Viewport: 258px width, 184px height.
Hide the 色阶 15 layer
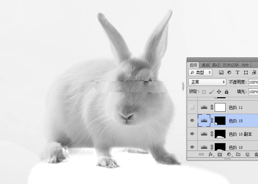pyautogui.click(x=192, y=121)
